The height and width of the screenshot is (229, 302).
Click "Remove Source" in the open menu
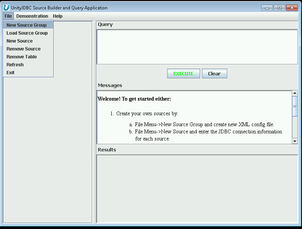click(23, 49)
